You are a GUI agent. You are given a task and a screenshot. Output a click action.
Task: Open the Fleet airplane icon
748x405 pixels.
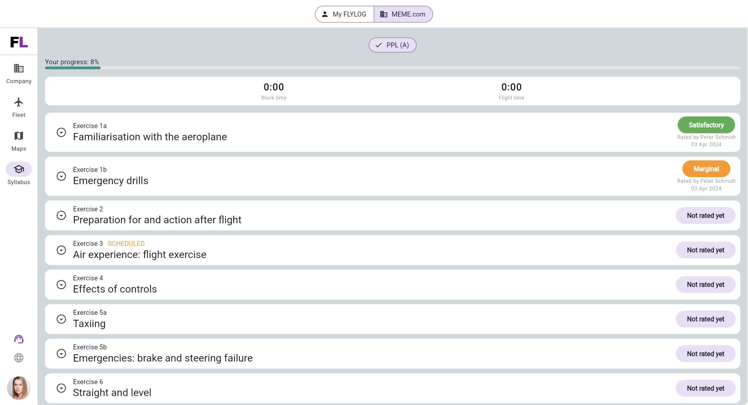coord(19,102)
